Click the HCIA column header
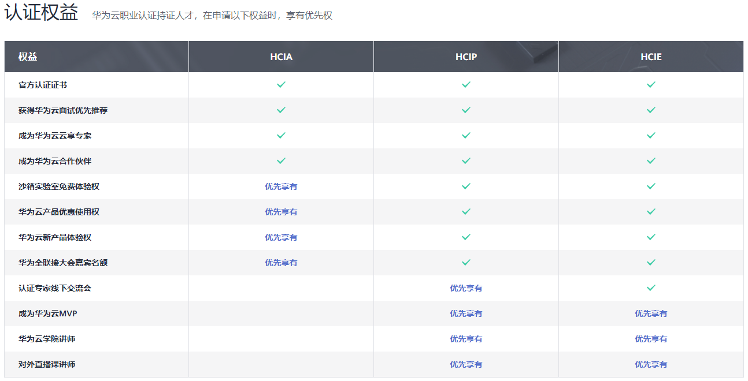The image size is (748, 381). point(281,57)
